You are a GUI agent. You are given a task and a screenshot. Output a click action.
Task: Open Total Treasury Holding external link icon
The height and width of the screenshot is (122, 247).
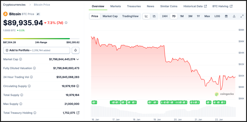click(78, 113)
